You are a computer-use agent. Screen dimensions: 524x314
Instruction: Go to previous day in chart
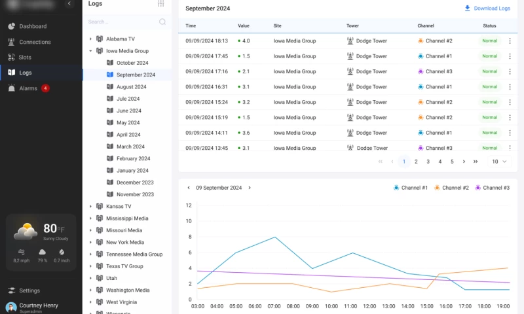coord(189,188)
